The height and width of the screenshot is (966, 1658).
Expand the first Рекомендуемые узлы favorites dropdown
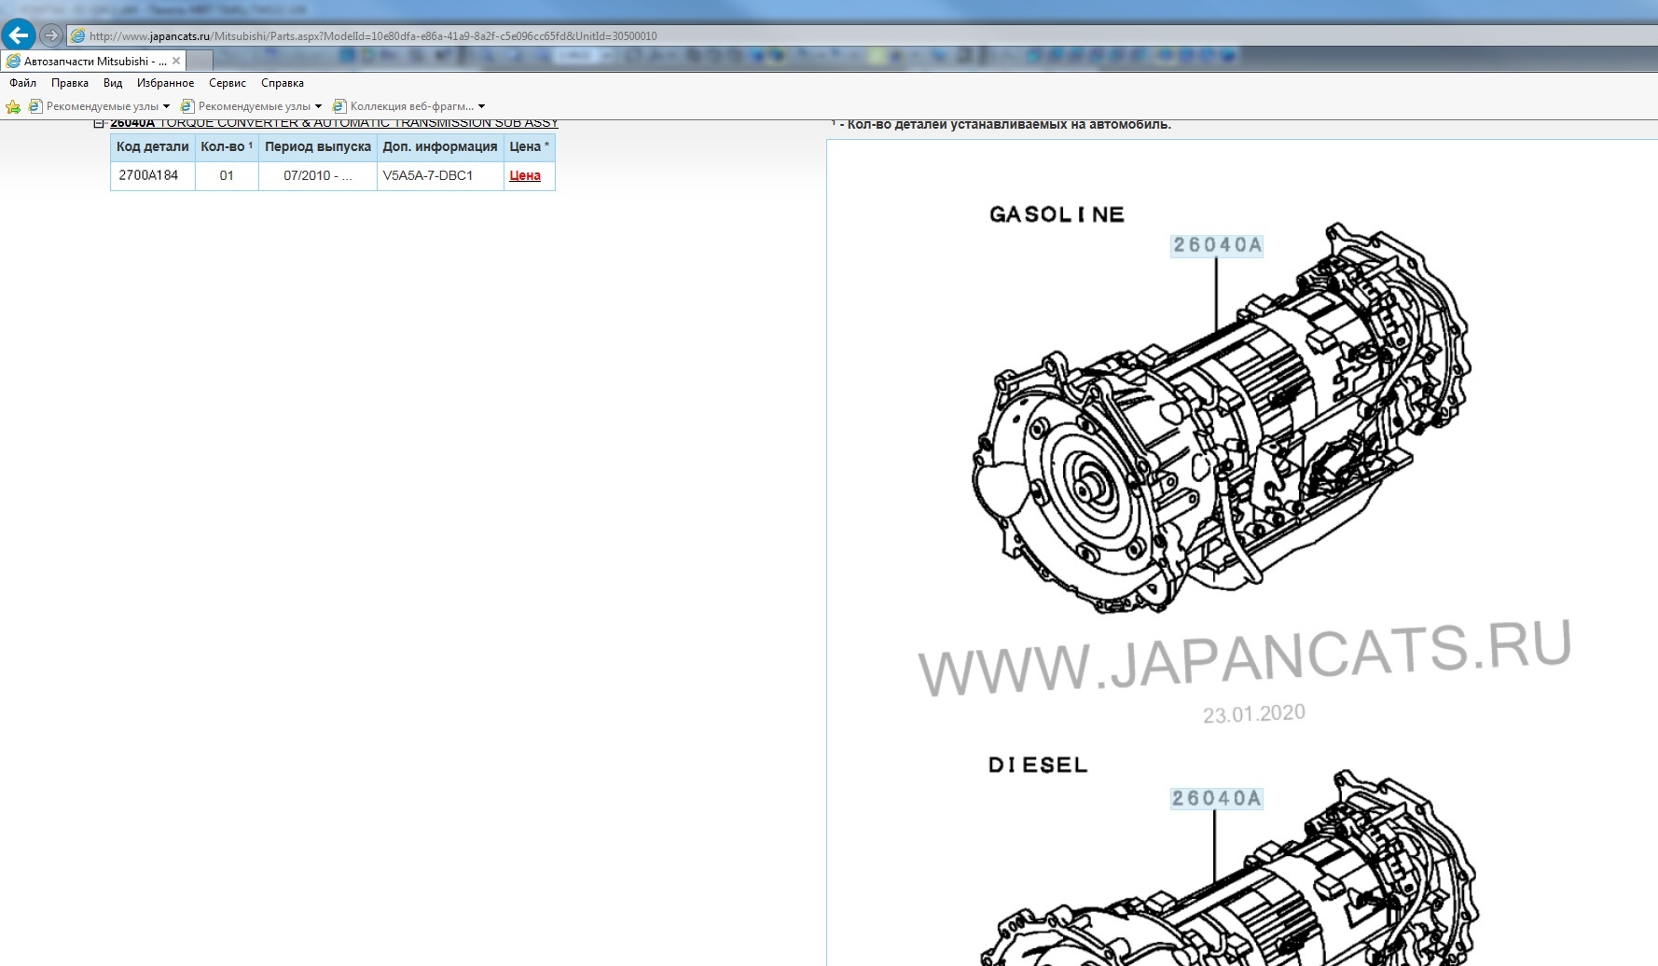166,106
